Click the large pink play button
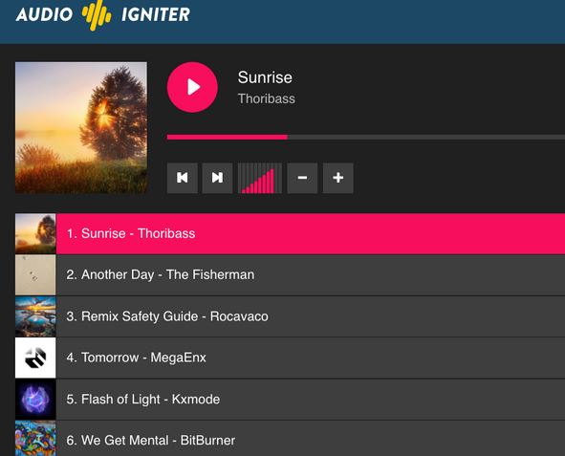 192,87
